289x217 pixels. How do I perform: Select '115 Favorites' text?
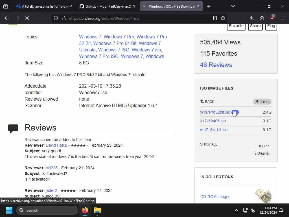point(219,53)
